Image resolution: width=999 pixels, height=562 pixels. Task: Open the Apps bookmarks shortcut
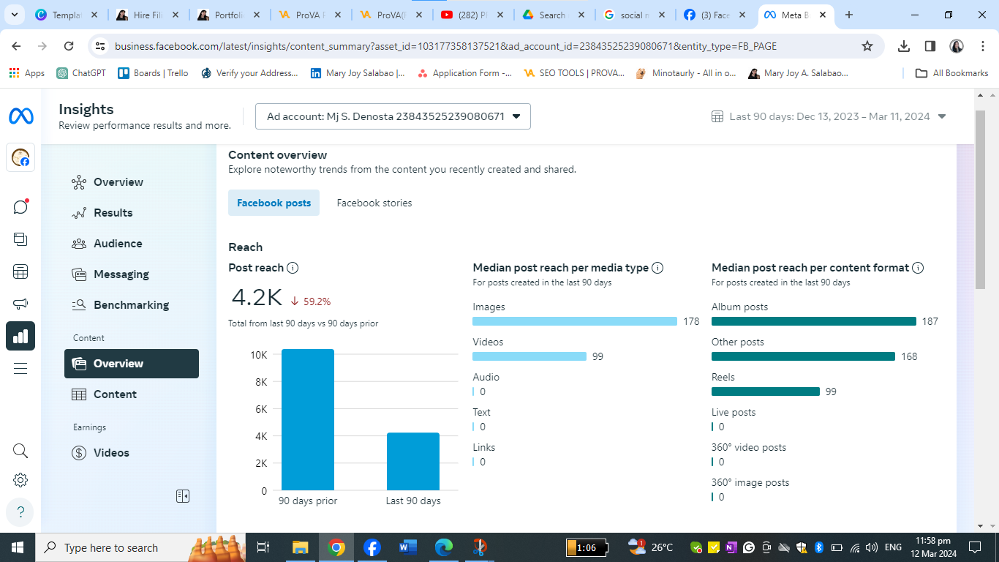[x=27, y=73]
